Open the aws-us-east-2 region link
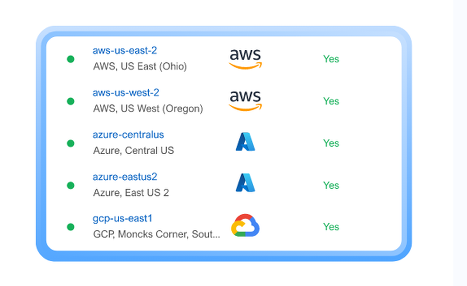This screenshot has width=467, height=286. [x=125, y=50]
